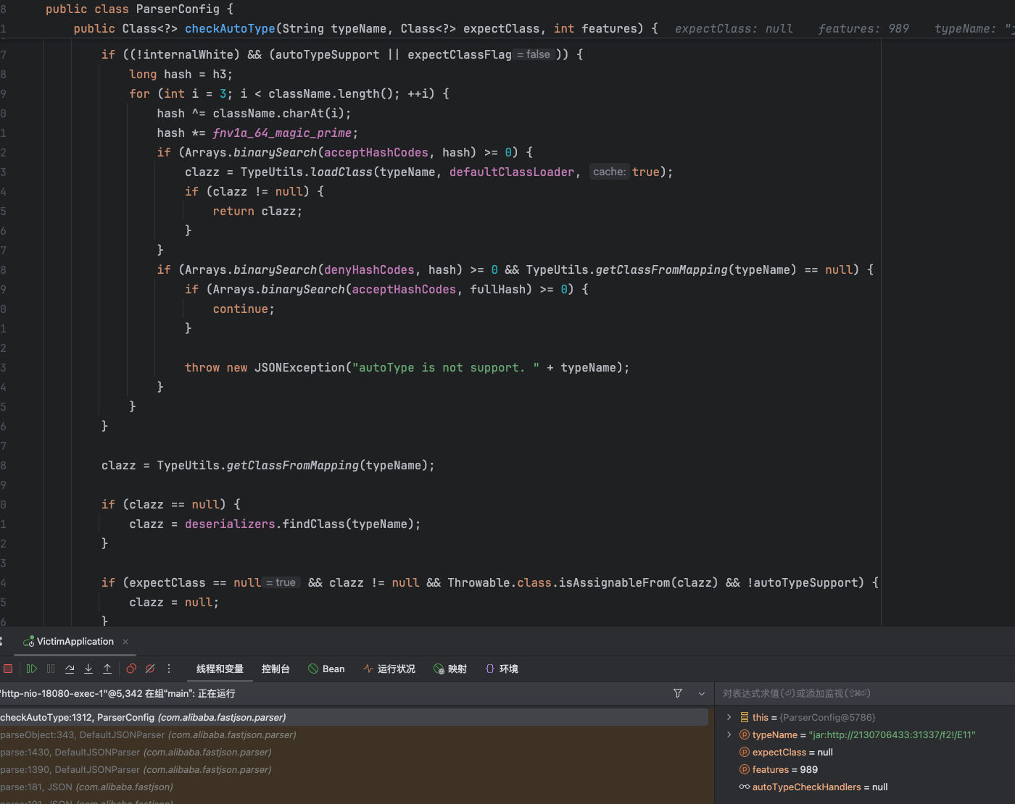This screenshot has height=804, width=1015.
Task: Switch to the 线程和变量 tab
Action: pyautogui.click(x=220, y=669)
